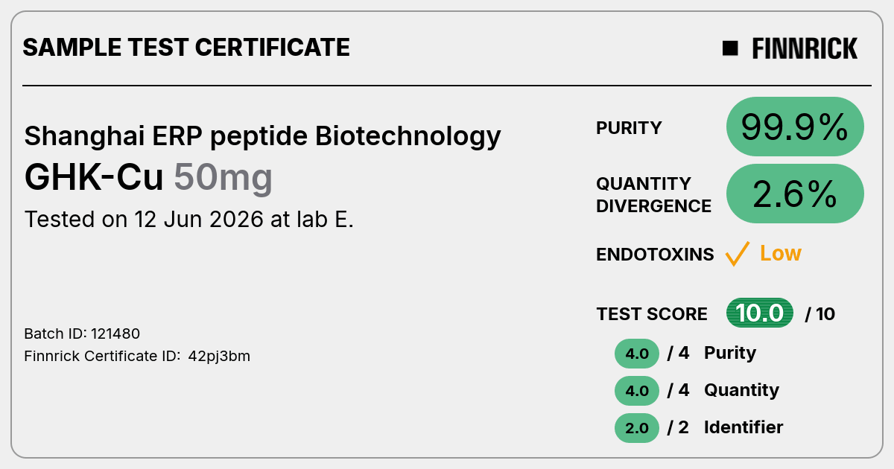The height and width of the screenshot is (469, 894).
Task: Click the 4.0 Purity score pill
Action: (x=637, y=353)
